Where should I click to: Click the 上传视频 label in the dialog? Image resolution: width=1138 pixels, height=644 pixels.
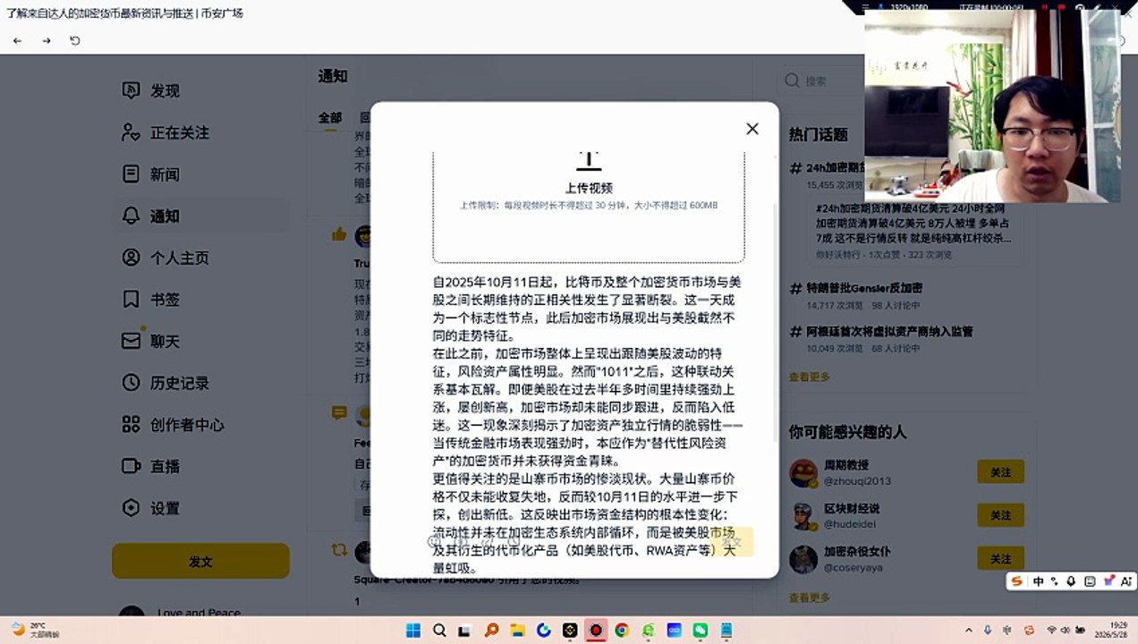point(589,188)
